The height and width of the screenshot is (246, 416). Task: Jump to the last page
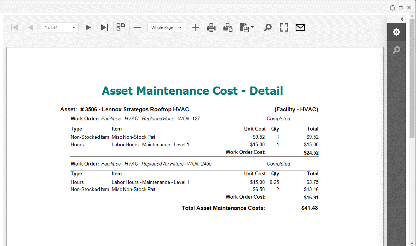click(105, 27)
